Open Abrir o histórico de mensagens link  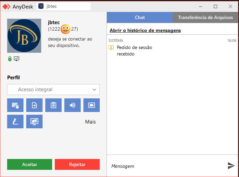click(x=145, y=31)
